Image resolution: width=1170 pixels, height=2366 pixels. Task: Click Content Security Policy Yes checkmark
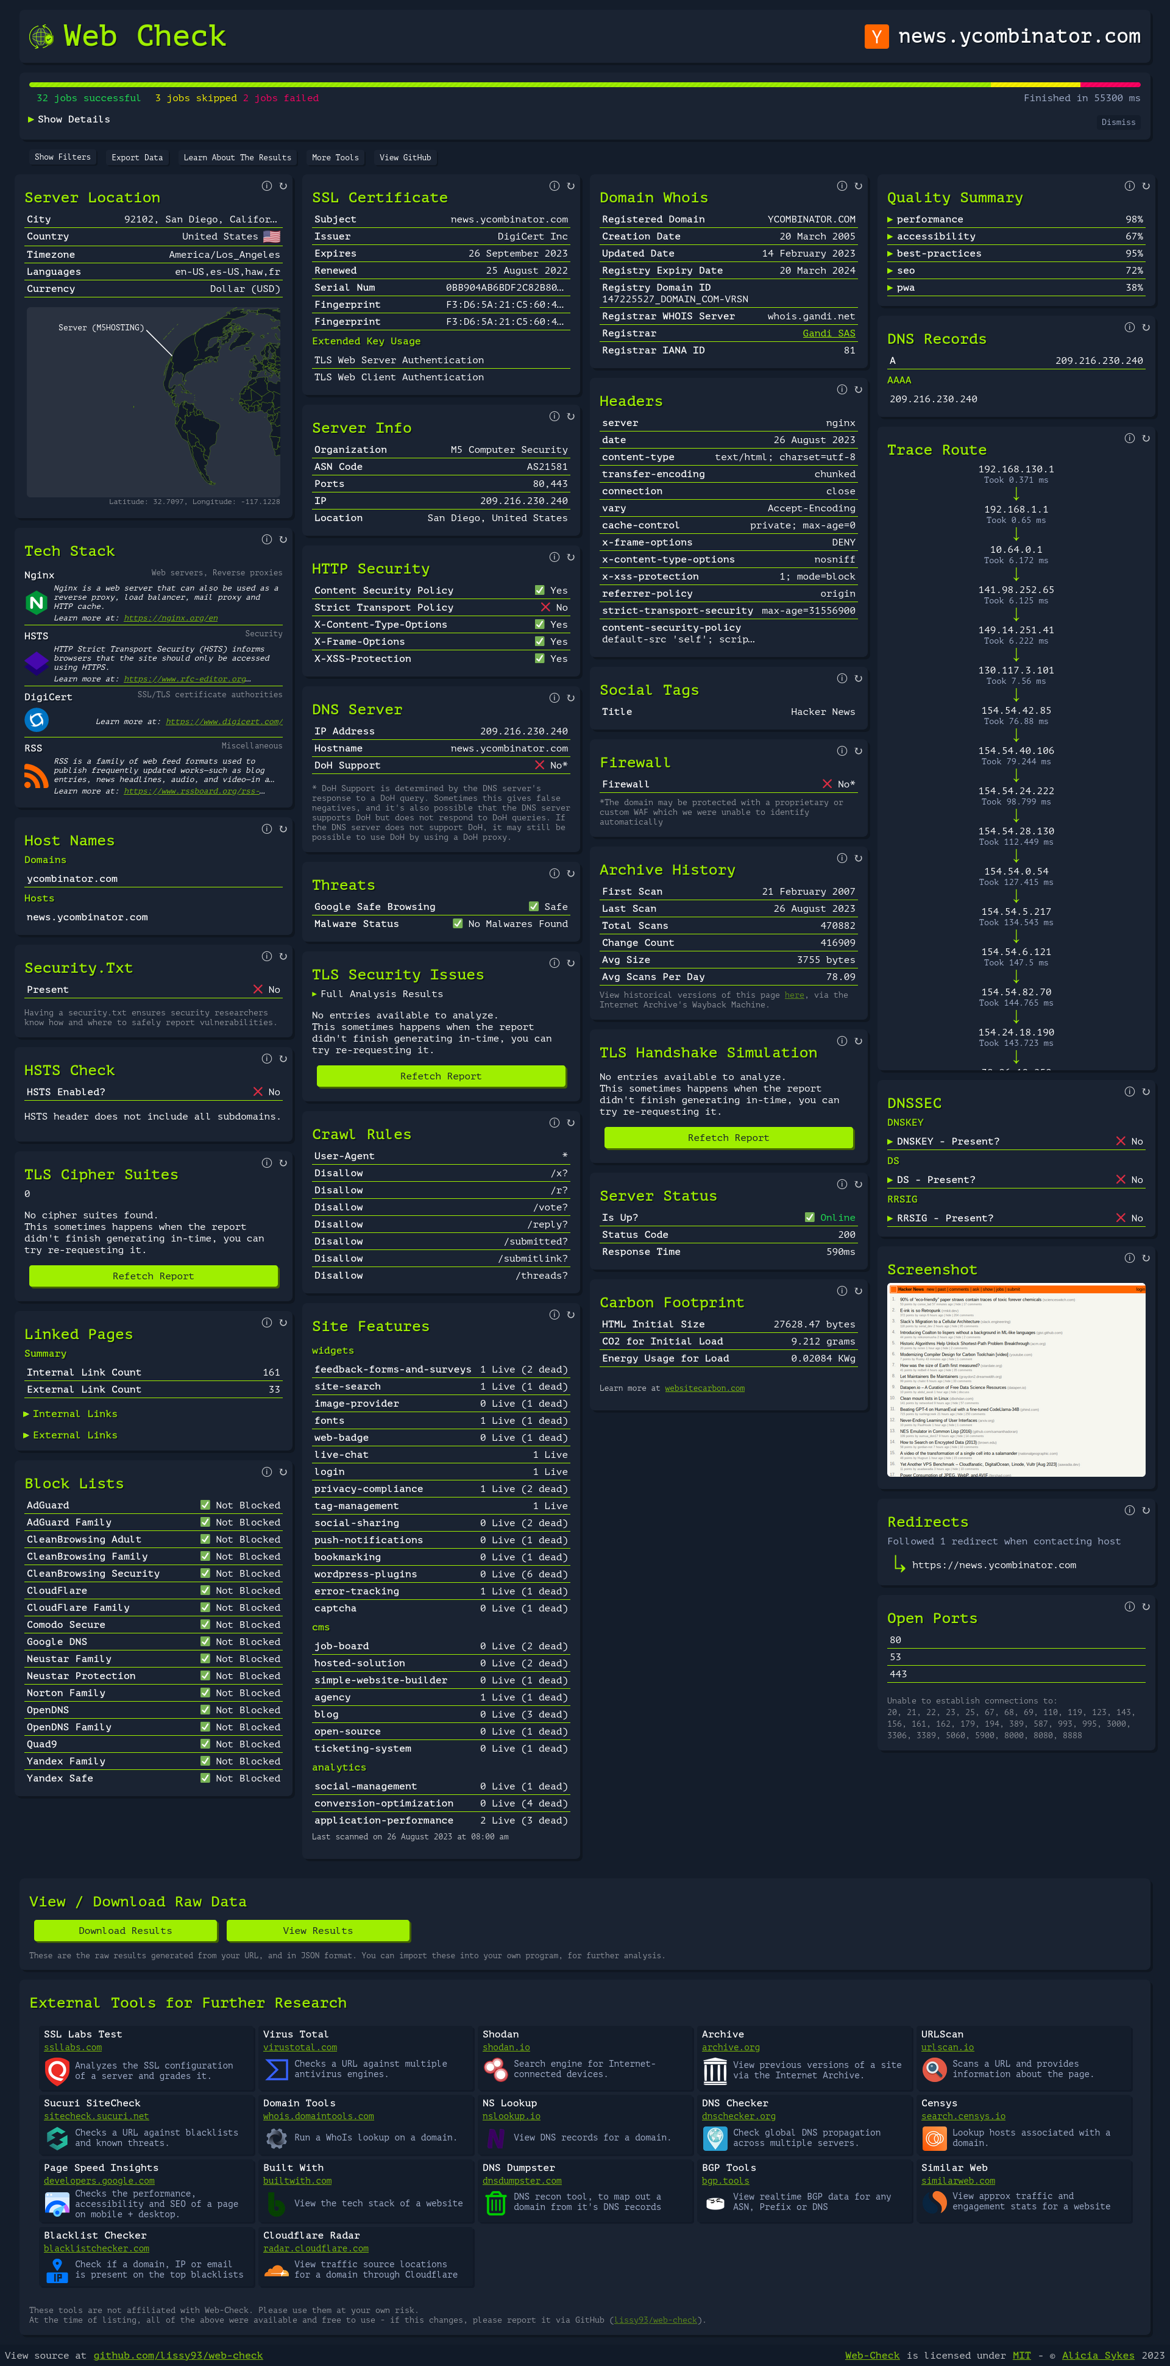pyautogui.click(x=540, y=591)
